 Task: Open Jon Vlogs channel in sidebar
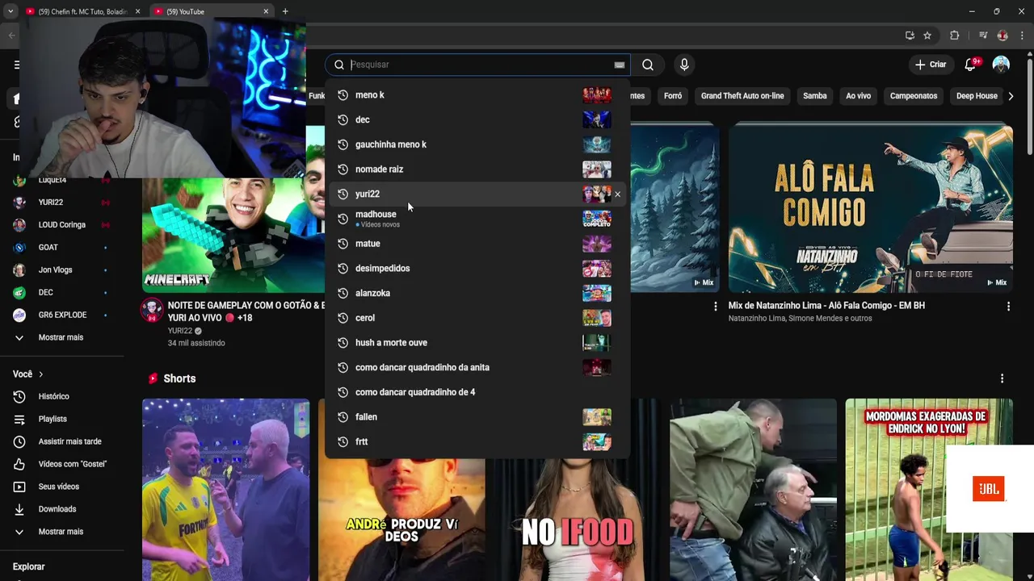(x=61, y=270)
